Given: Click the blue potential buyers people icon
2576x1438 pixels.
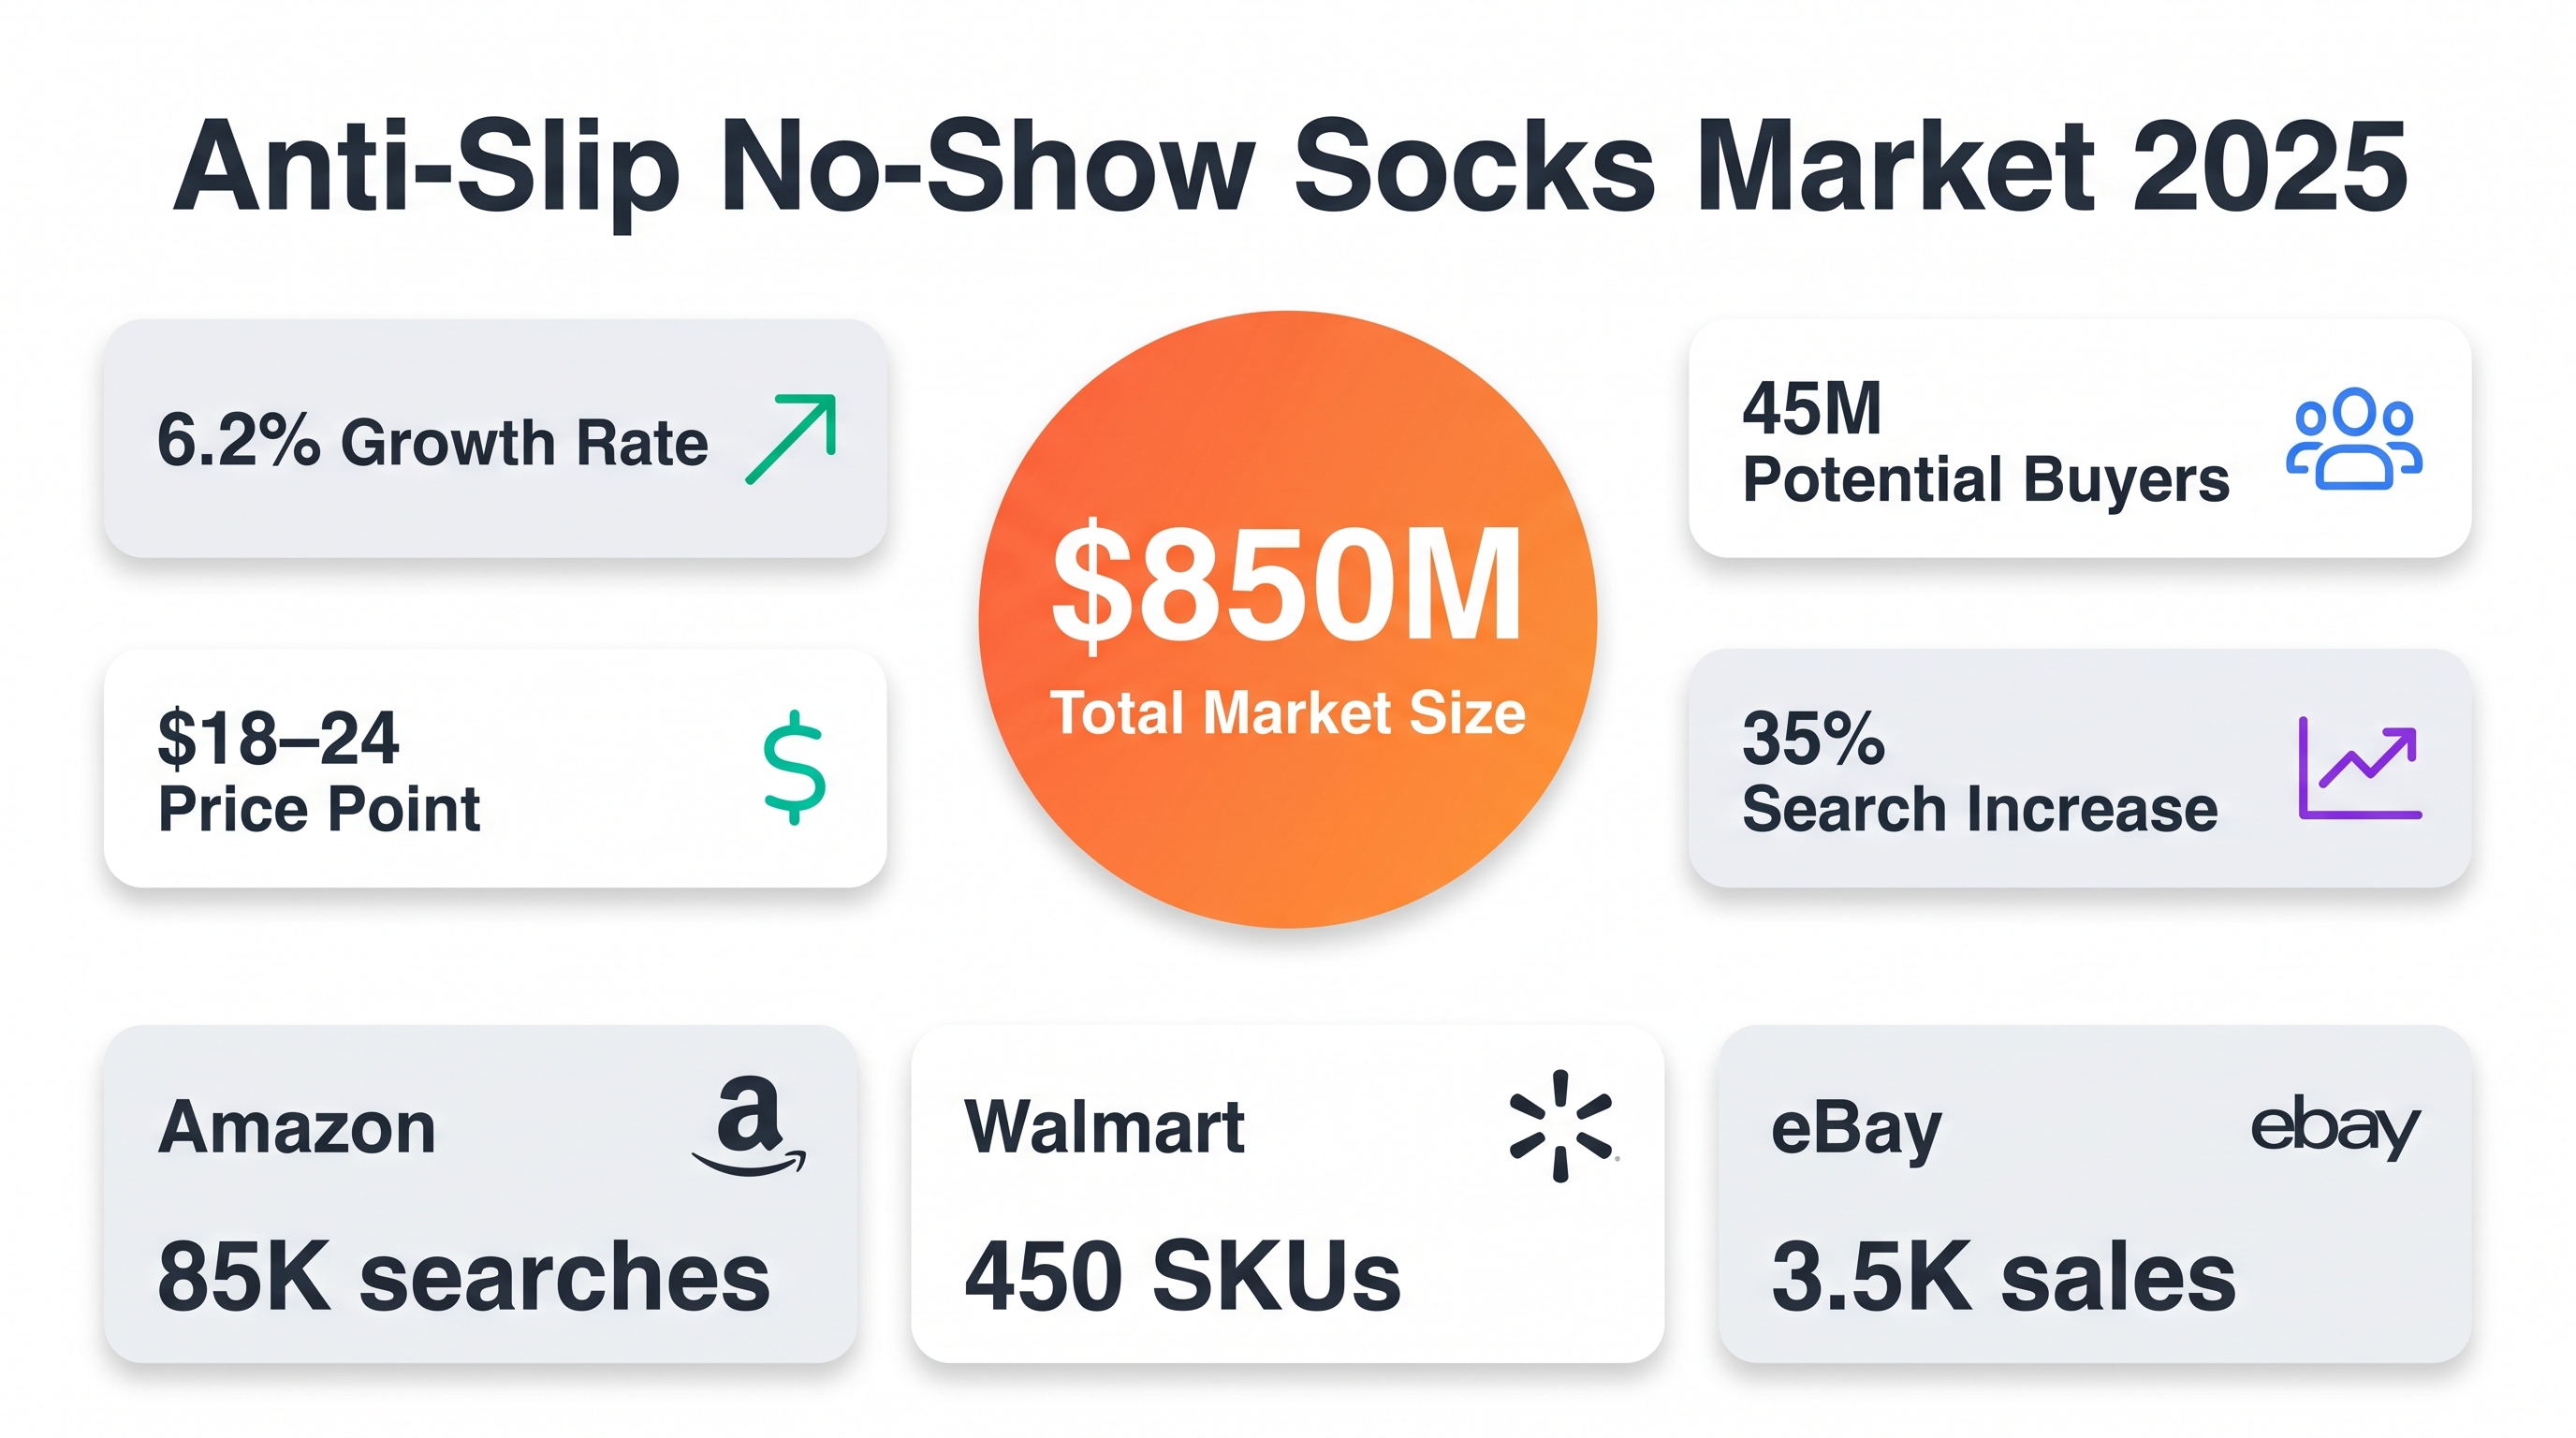Looking at the screenshot, I should (x=2353, y=439).
